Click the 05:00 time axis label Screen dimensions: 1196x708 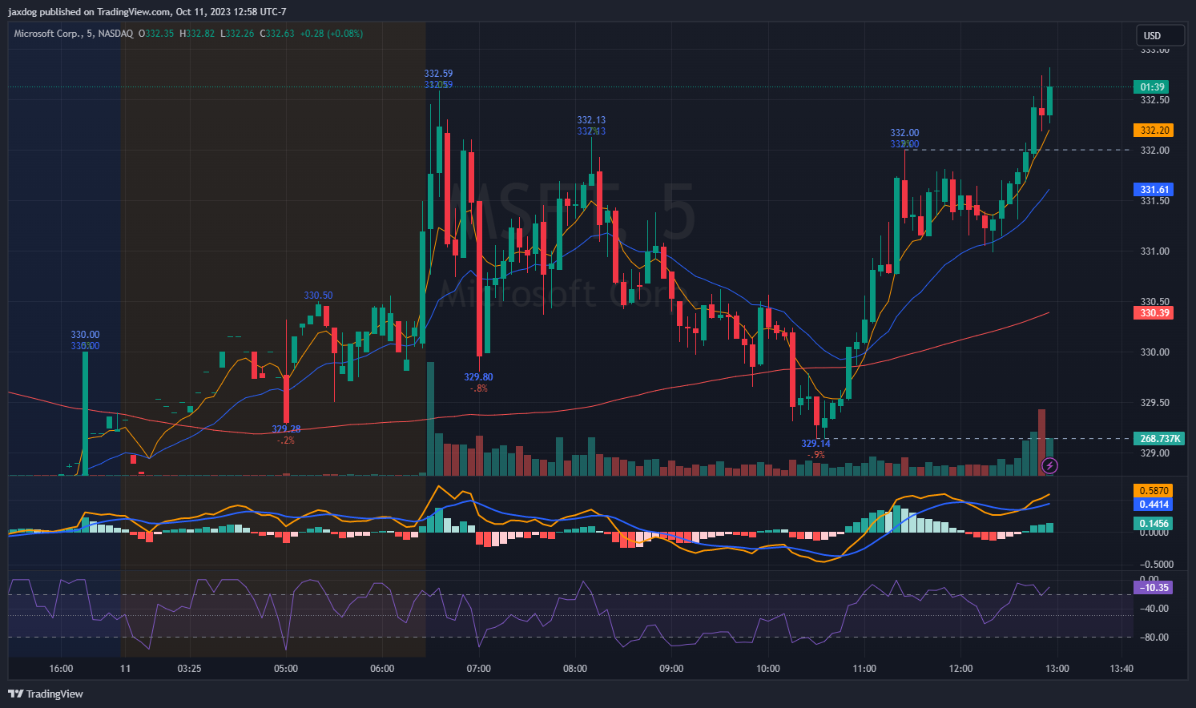286,669
